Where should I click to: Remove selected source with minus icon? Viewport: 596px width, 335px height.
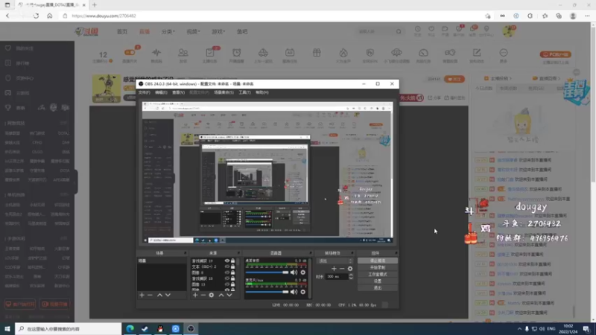click(203, 295)
